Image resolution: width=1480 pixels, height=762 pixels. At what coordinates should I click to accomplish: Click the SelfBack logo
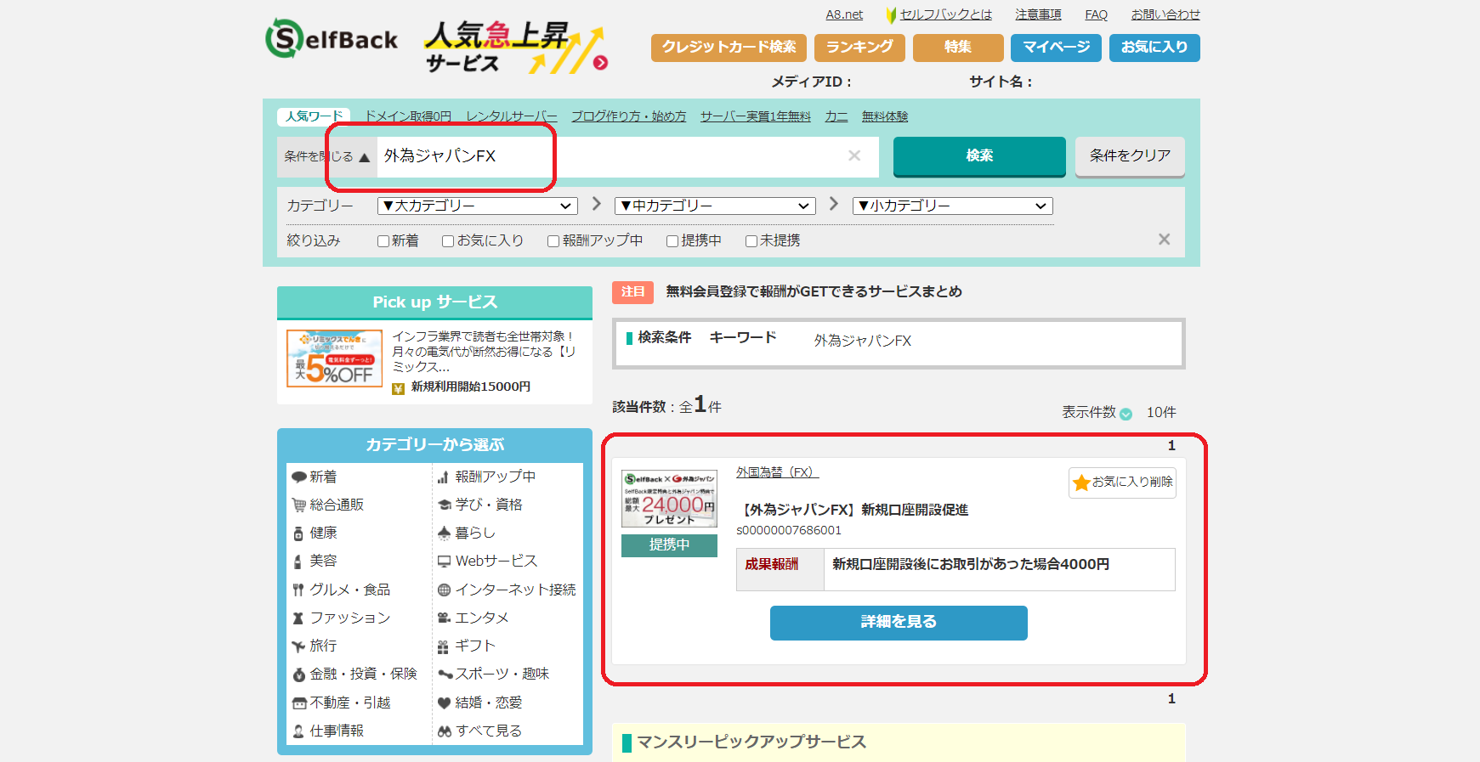click(x=332, y=39)
